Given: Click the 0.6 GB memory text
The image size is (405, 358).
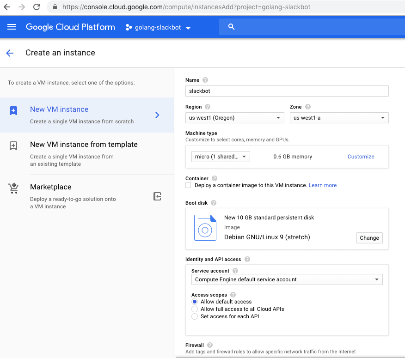Looking at the screenshot, I should click(x=293, y=157).
